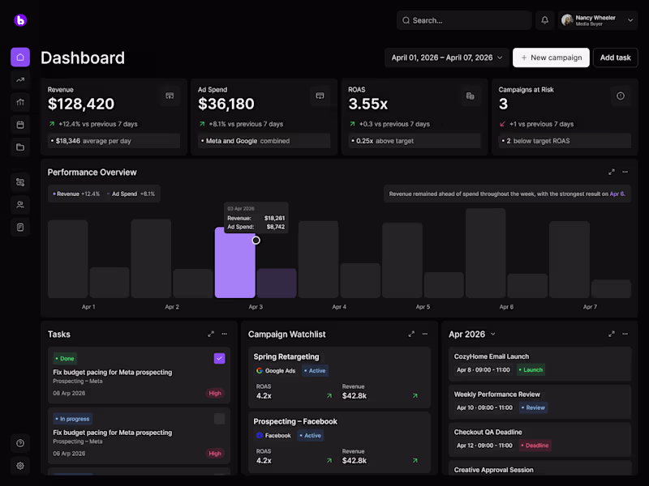Click the $36,180 ad spend value
This screenshot has height=486, width=649.
click(x=226, y=104)
